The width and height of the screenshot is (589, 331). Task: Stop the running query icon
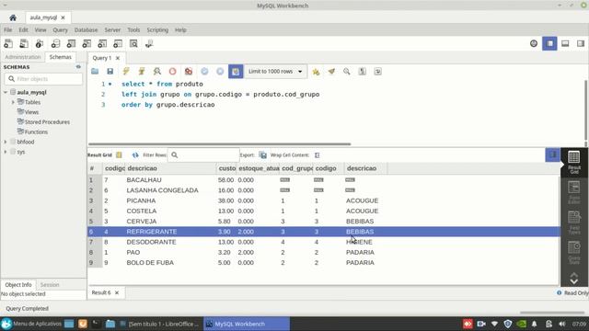172,72
